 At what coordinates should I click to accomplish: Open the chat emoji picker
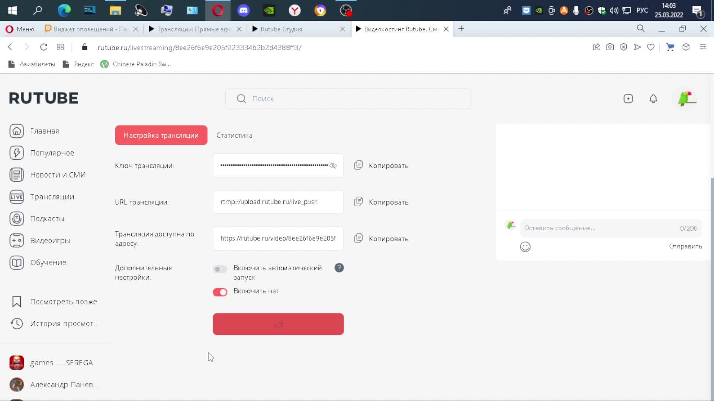pos(525,247)
